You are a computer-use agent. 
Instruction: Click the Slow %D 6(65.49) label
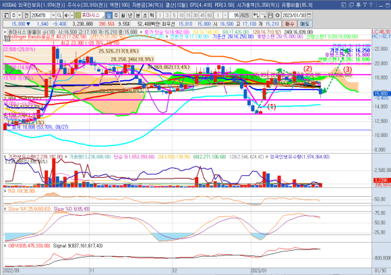[72, 209]
